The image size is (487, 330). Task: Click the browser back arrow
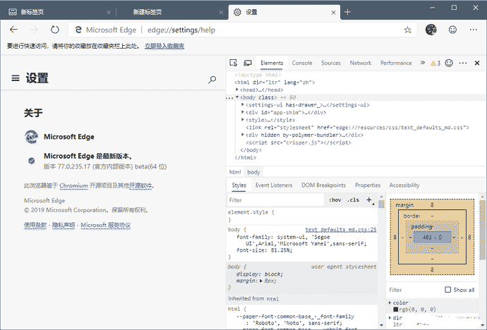13,30
